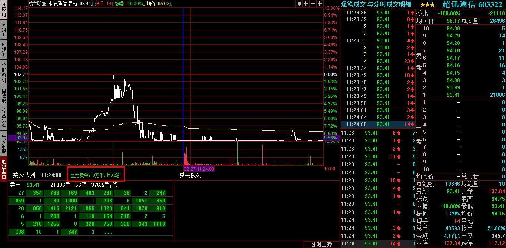This screenshot has height=248, width=506.
Task: Click the 分时走势 tab at bottom
Action: pos(321,244)
